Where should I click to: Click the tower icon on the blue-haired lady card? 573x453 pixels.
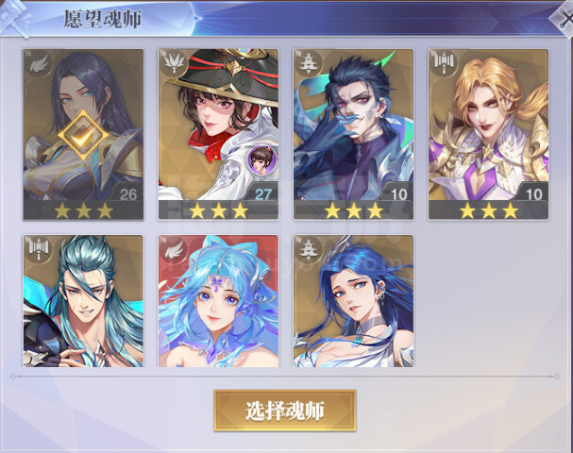[310, 249]
